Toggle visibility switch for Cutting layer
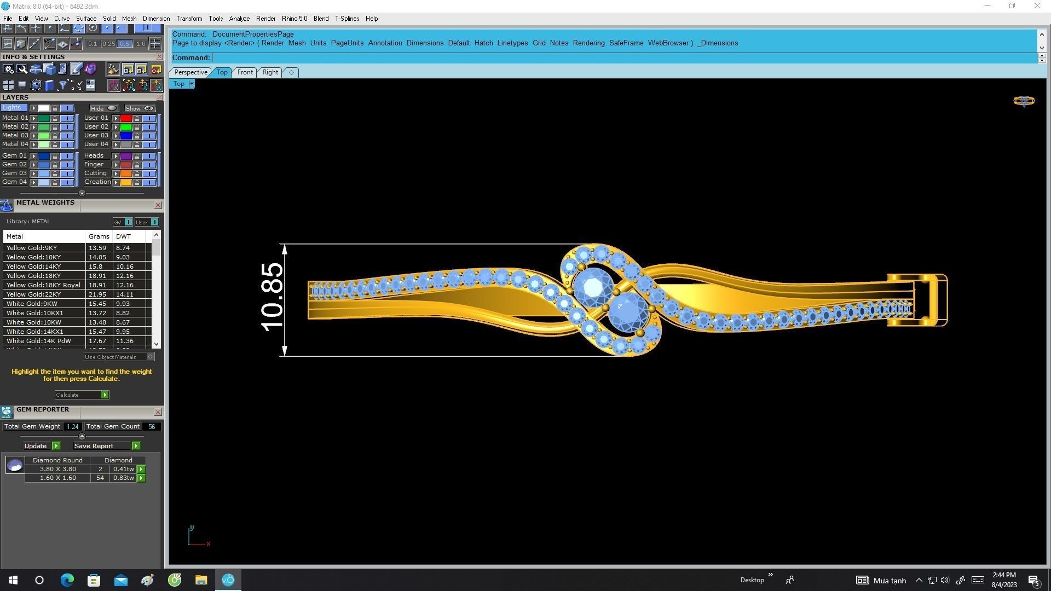Viewport: 1051px width, 591px height. pos(149,173)
